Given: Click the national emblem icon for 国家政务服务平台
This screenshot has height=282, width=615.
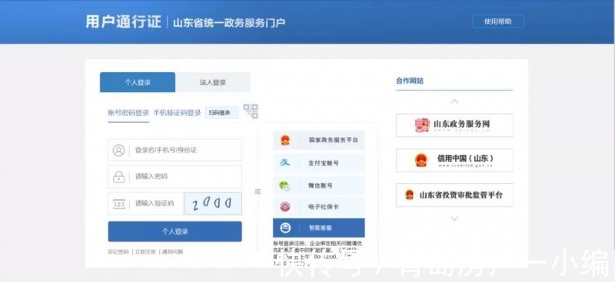Looking at the screenshot, I should click(285, 140).
